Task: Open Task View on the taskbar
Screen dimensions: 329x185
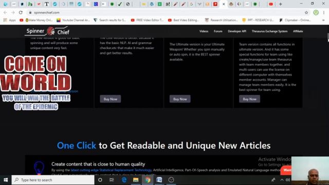Action: (x=112, y=180)
